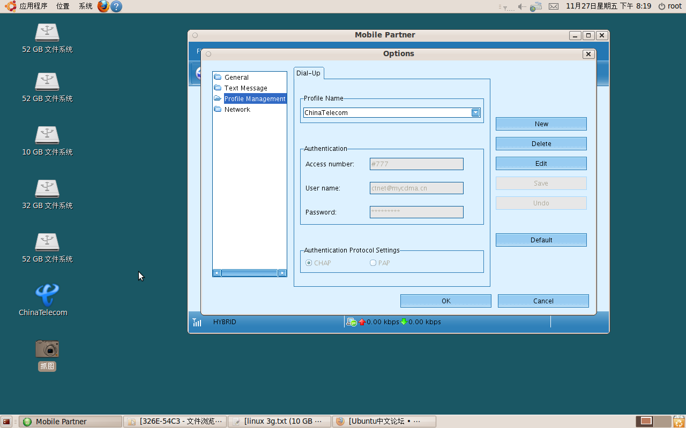Switch to linux 3g.txt taskbar item

(x=279, y=422)
